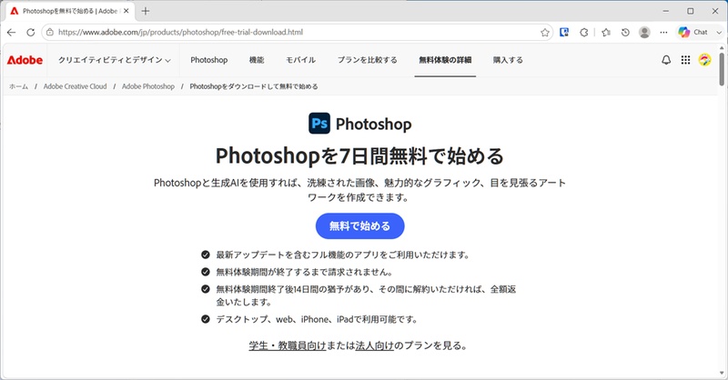
Task: Open Adobe notifications bell
Action: [x=666, y=60]
